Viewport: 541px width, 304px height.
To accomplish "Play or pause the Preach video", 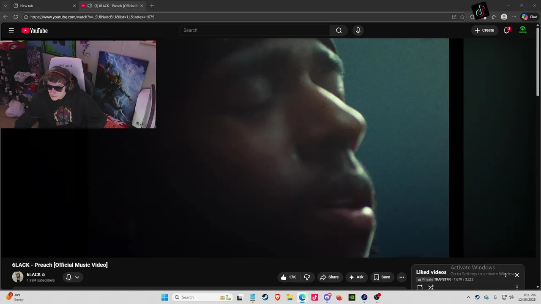I will (x=269, y=148).
